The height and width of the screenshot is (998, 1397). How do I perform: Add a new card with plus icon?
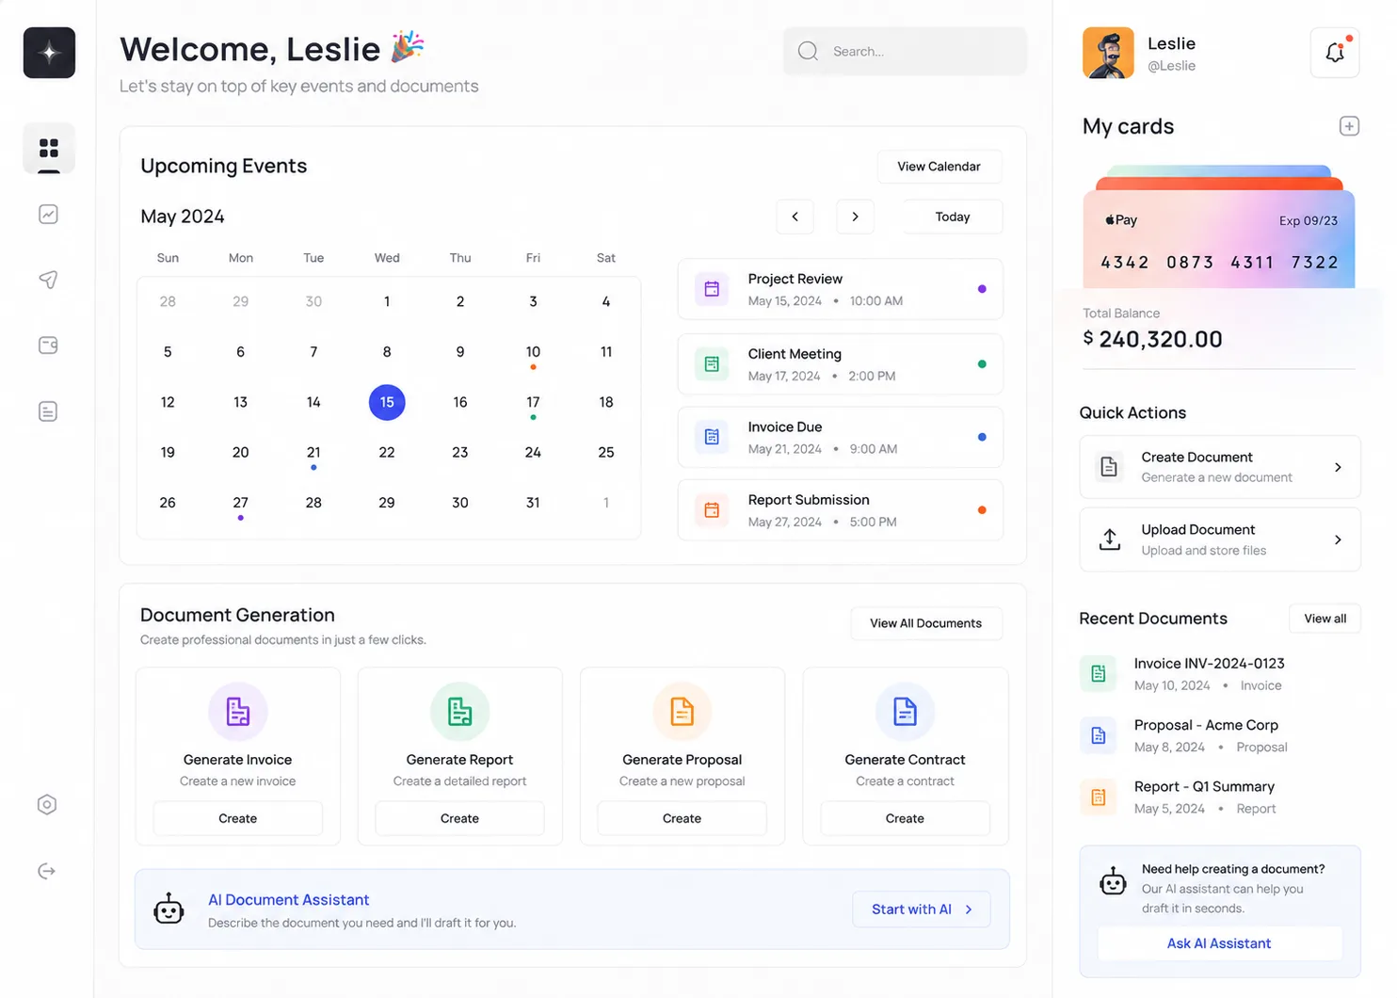click(1349, 126)
